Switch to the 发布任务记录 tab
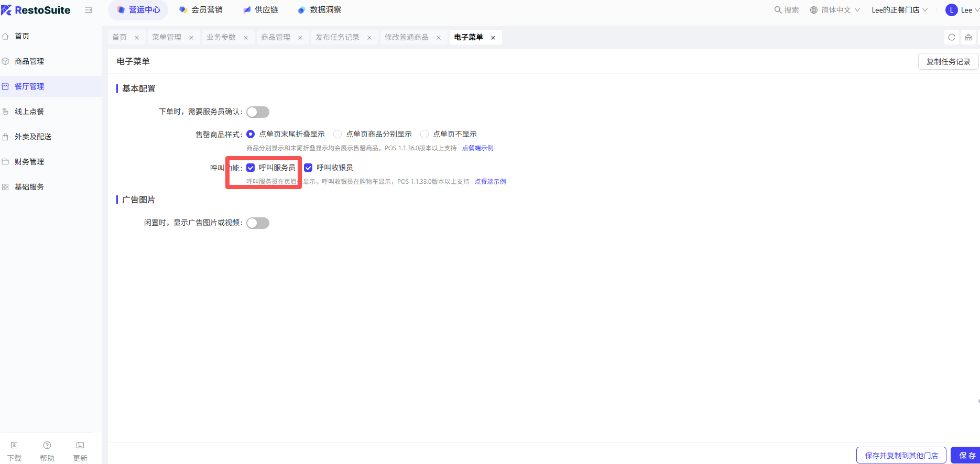 [x=337, y=37]
